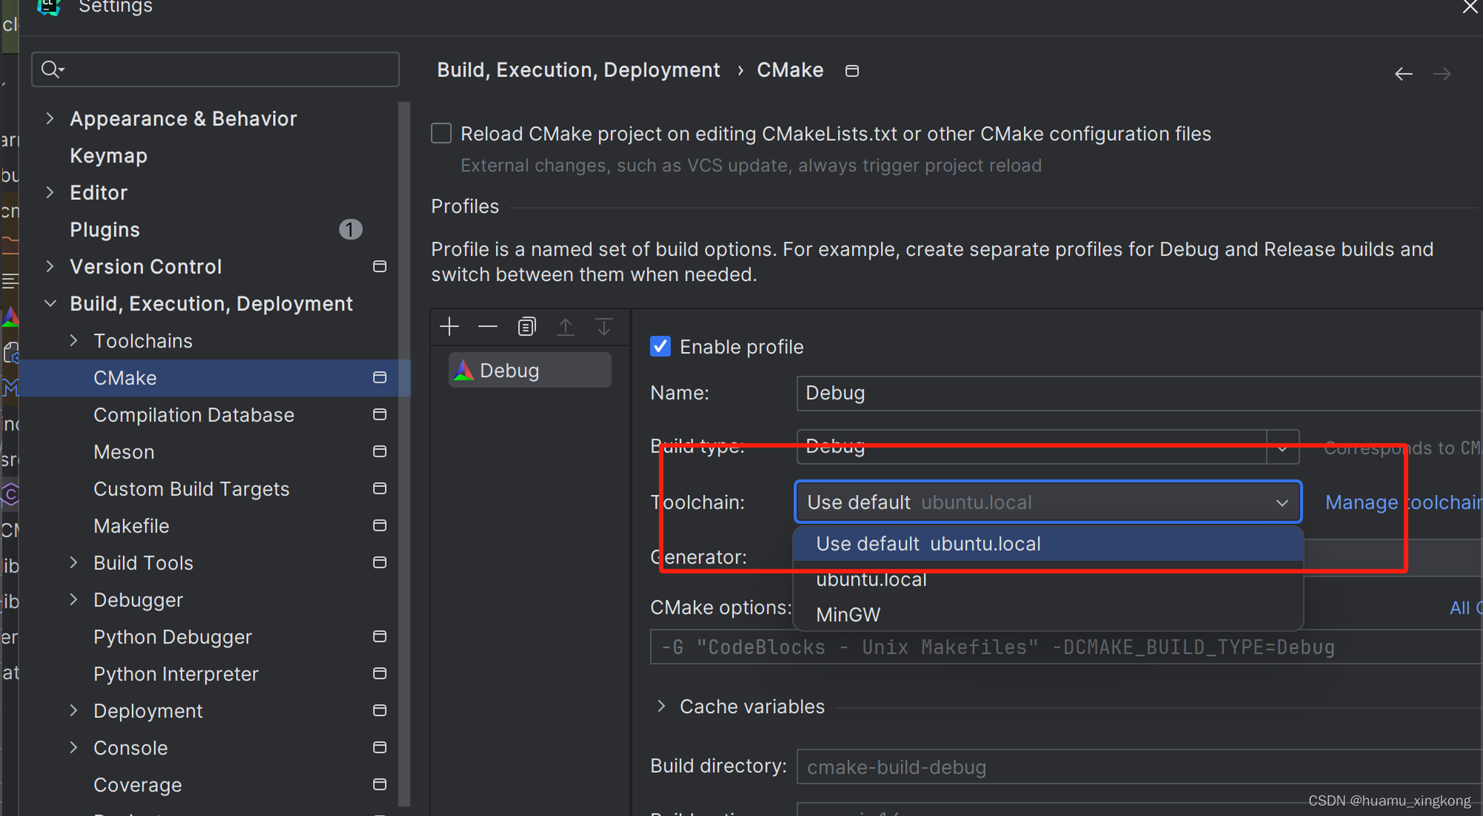Click project-level icon next to CMake breadcrumb
Screen dimensions: 1483x816
[852, 70]
